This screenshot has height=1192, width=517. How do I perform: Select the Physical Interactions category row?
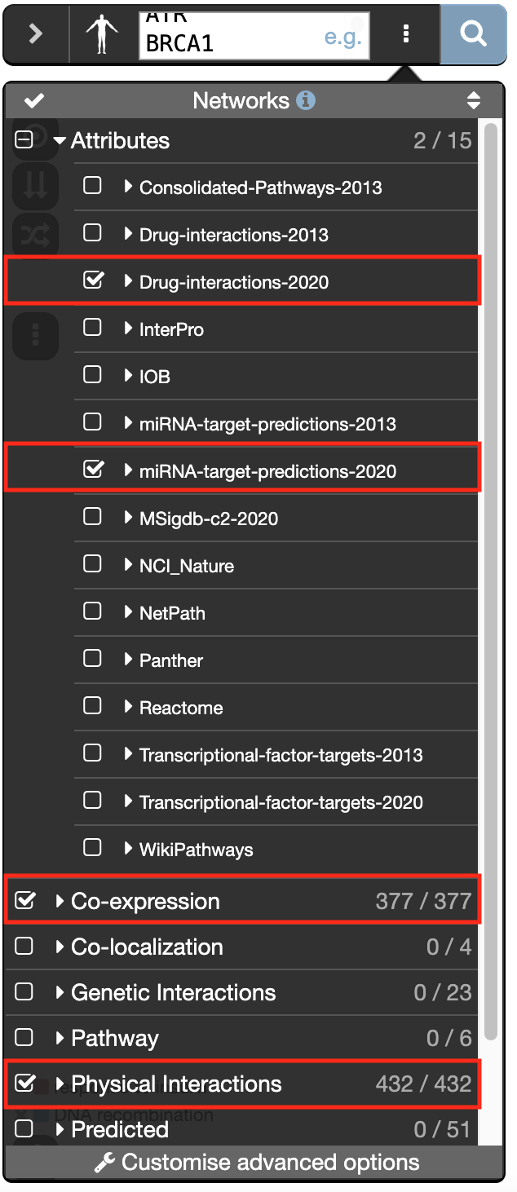176,1084
